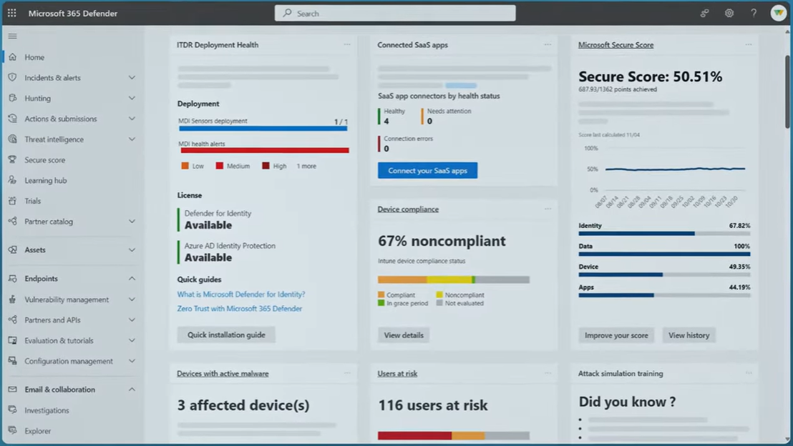Open the community feedback icon in header
The image size is (793, 446).
(x=704, y=13)
